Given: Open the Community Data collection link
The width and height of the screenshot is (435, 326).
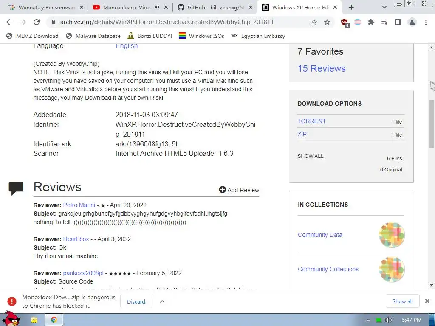Looking at the screenshot, I should 320,235.
